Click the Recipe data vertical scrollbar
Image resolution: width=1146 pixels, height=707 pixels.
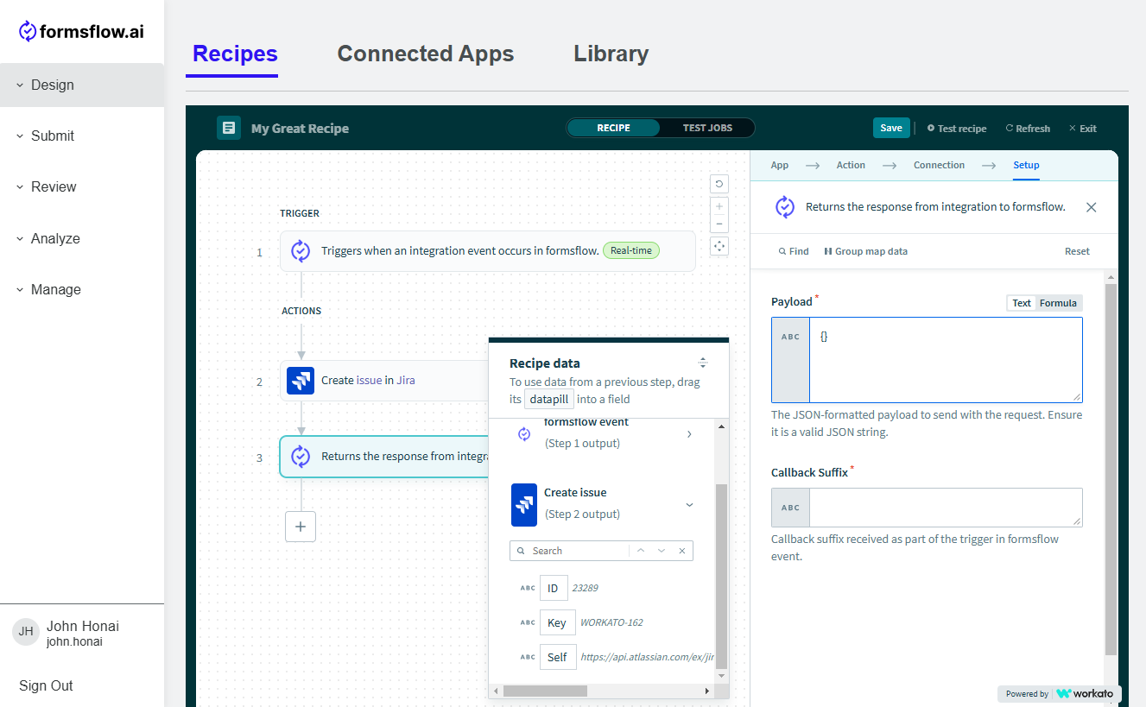[x=722, y=577]
